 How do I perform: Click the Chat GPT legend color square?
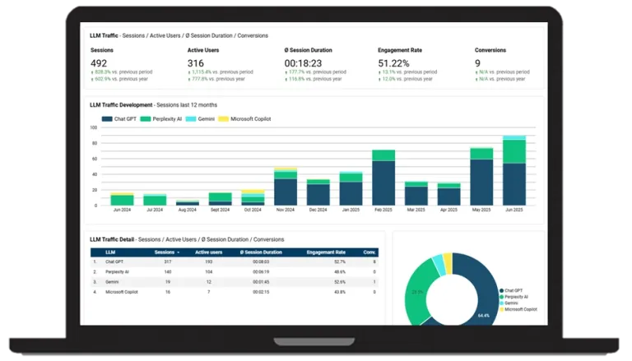(105, 119)
